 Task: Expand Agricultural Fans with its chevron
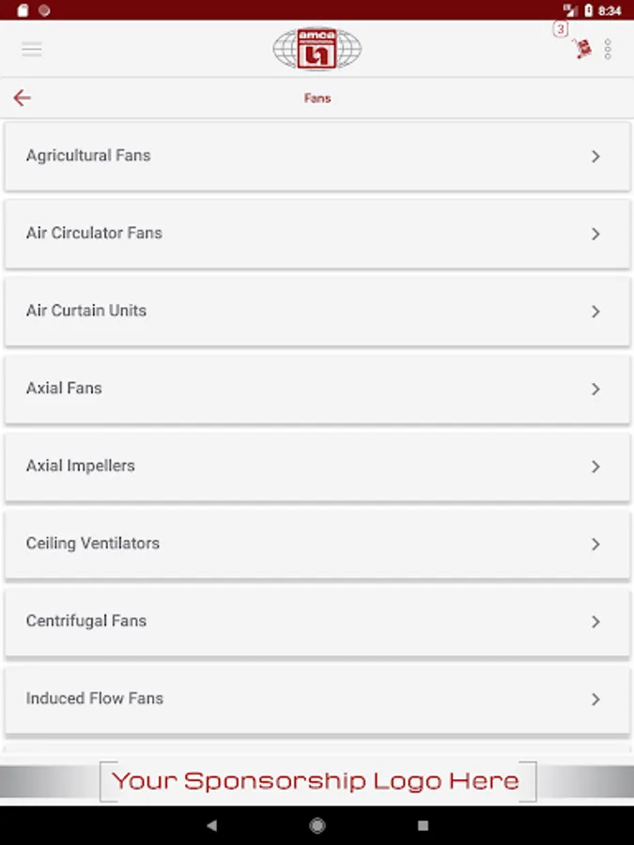coord(595,157)
